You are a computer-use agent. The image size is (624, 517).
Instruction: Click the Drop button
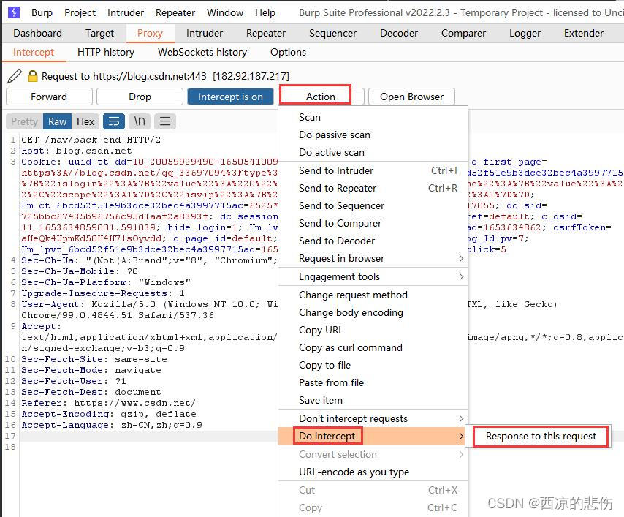click(x=140, y=97)
